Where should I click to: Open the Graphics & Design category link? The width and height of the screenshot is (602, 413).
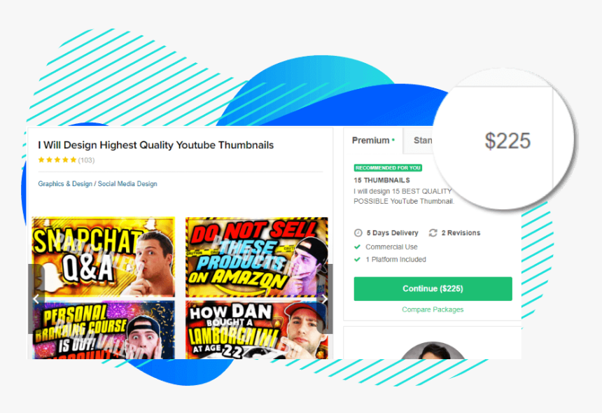coord(65,184)
